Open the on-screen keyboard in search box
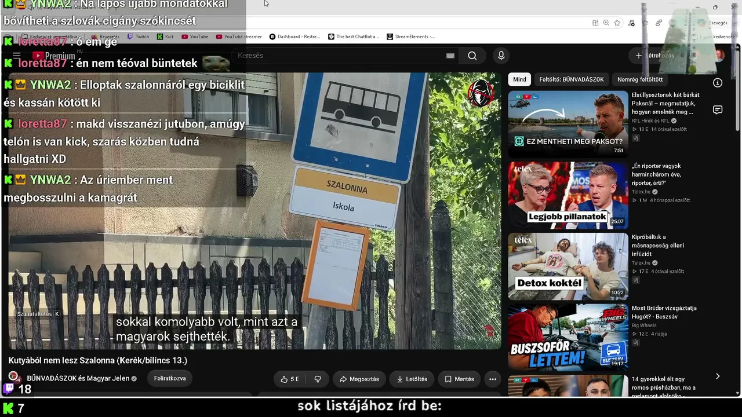 (450, 56)
